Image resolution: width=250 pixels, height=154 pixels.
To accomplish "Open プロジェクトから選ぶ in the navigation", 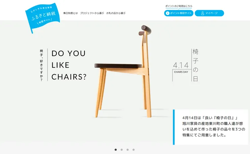I will pyautogui.click(x=92, y=13).
